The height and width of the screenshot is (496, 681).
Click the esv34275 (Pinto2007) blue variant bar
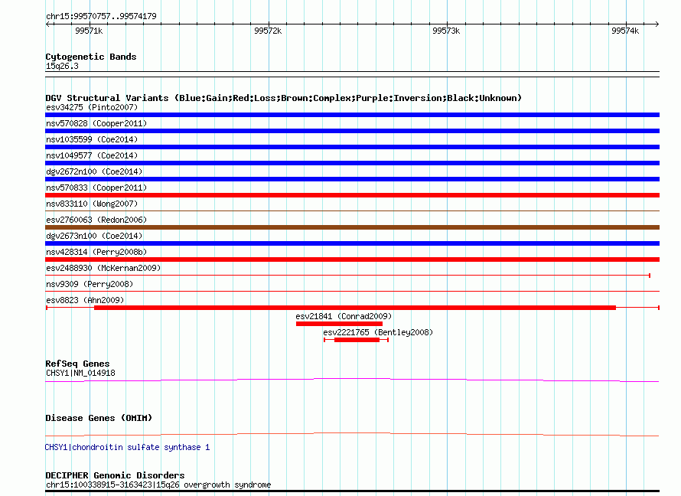pos(352,115)
